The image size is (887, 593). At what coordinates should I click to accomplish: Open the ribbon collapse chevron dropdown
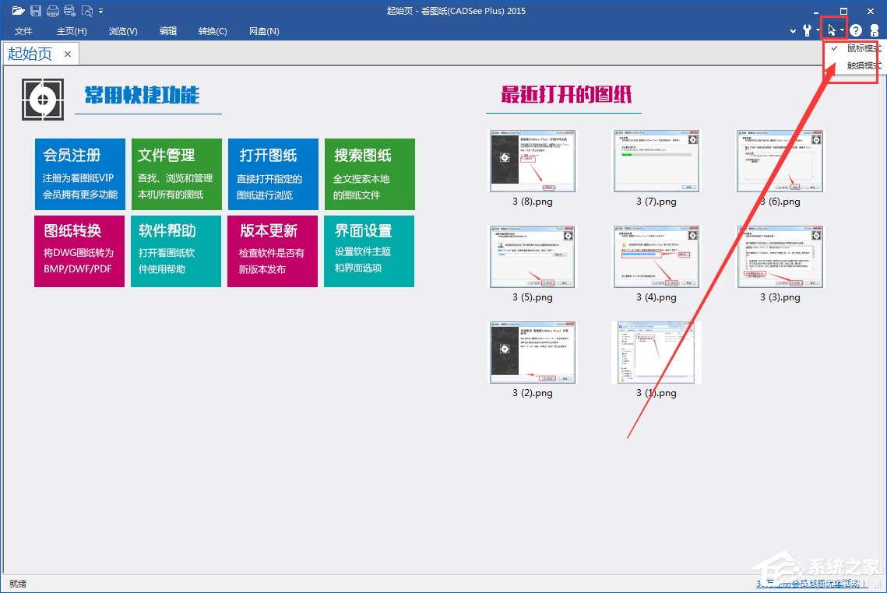(x=793, y=30)
